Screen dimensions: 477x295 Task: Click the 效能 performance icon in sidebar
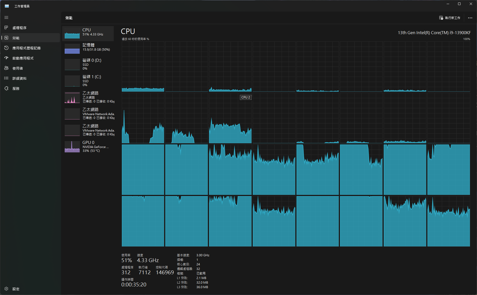click(x=6, y=38)
